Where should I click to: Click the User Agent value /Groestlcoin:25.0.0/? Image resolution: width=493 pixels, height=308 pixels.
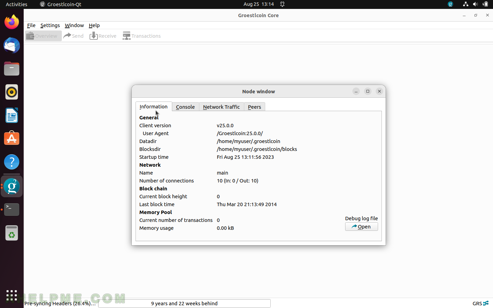click(x=240, y=133)
